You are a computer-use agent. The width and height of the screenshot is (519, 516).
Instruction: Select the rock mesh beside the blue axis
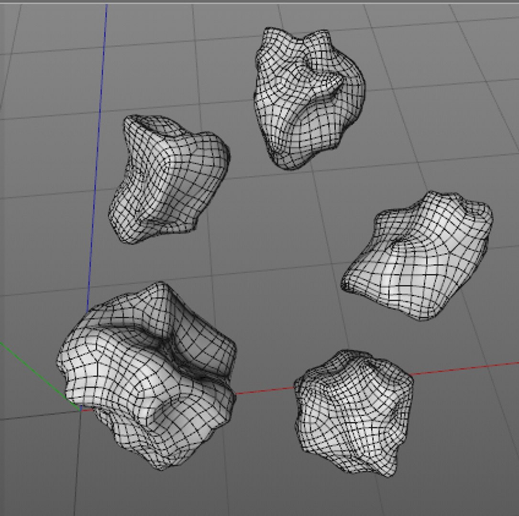(169, 179)
